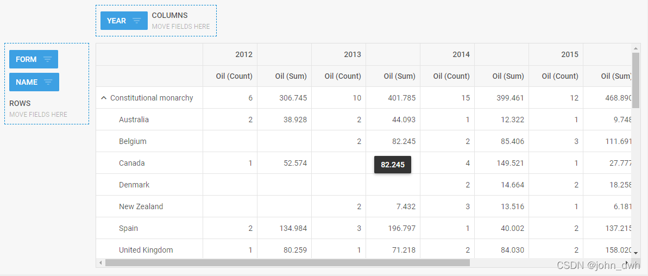Click the 84.030 cell for United Kingdom
The width and height of the screenshot is (648, 276).
click(x=502, y=250)
